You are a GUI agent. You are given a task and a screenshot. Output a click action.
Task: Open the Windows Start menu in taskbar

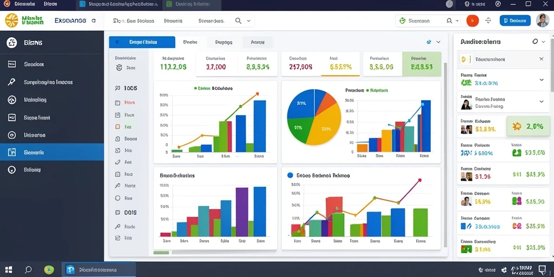tap(9, 270)
